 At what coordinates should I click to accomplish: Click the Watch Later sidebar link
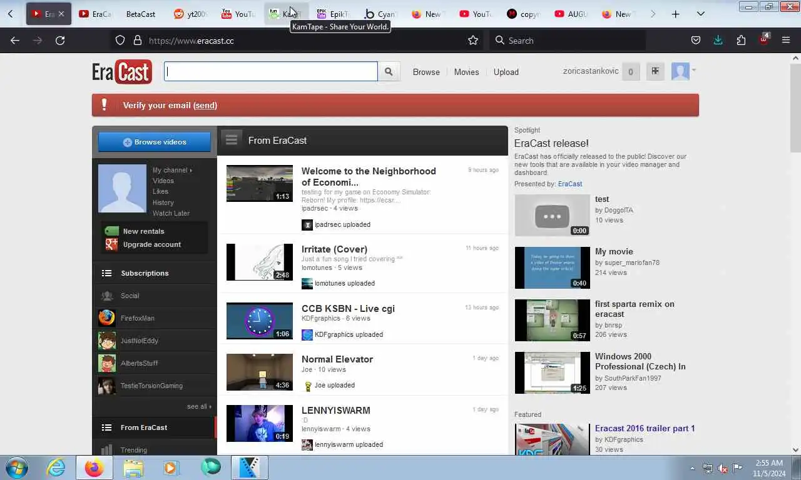pyautogui.click(x=171, y=213)
